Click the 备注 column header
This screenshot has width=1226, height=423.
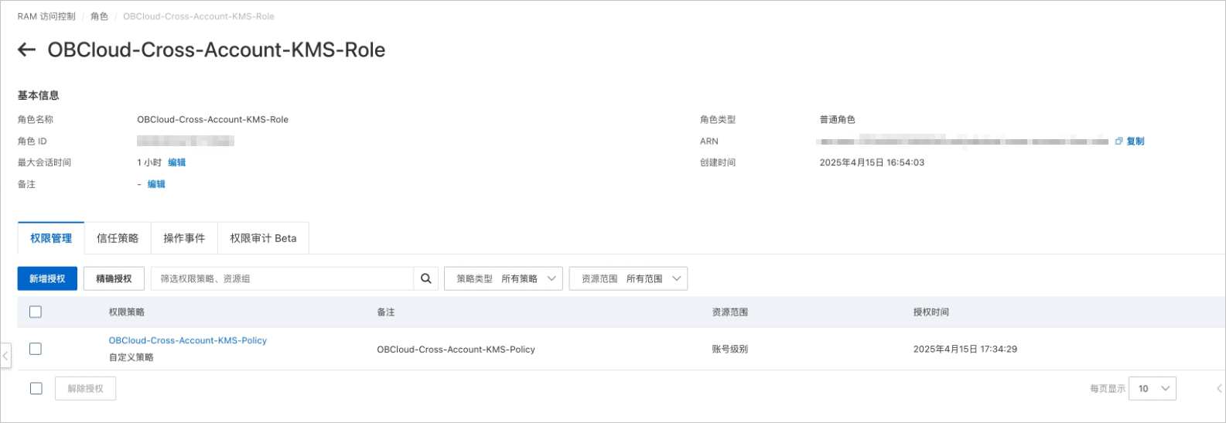[x=386, y=312]
